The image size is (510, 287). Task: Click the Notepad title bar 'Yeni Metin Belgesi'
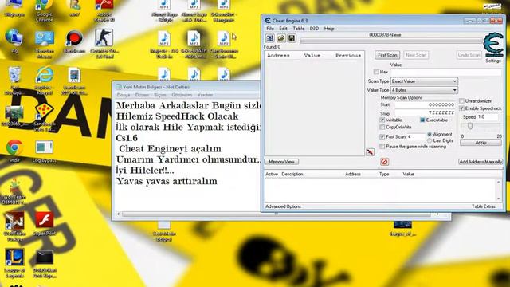[156, 87]
